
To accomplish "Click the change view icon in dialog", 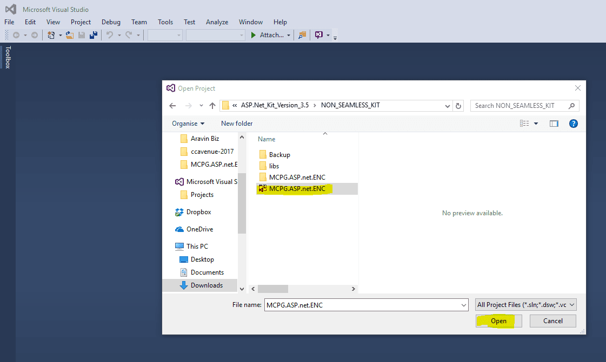I will point(524,124).
